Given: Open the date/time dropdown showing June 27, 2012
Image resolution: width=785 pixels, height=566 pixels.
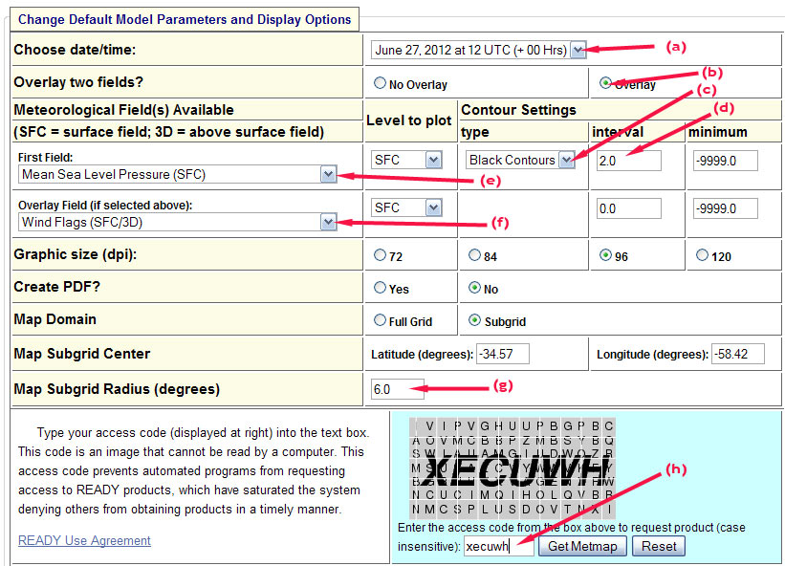Looking at the screenshot, I should 479,50.
